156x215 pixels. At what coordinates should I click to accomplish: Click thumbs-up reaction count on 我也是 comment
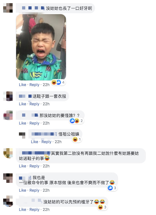coord(112,188)
